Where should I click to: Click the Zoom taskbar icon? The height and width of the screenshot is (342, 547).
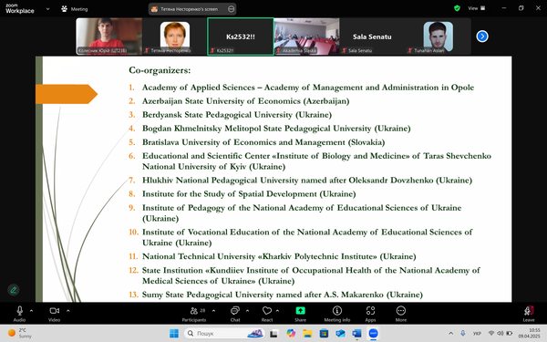(x=373, y=333)
